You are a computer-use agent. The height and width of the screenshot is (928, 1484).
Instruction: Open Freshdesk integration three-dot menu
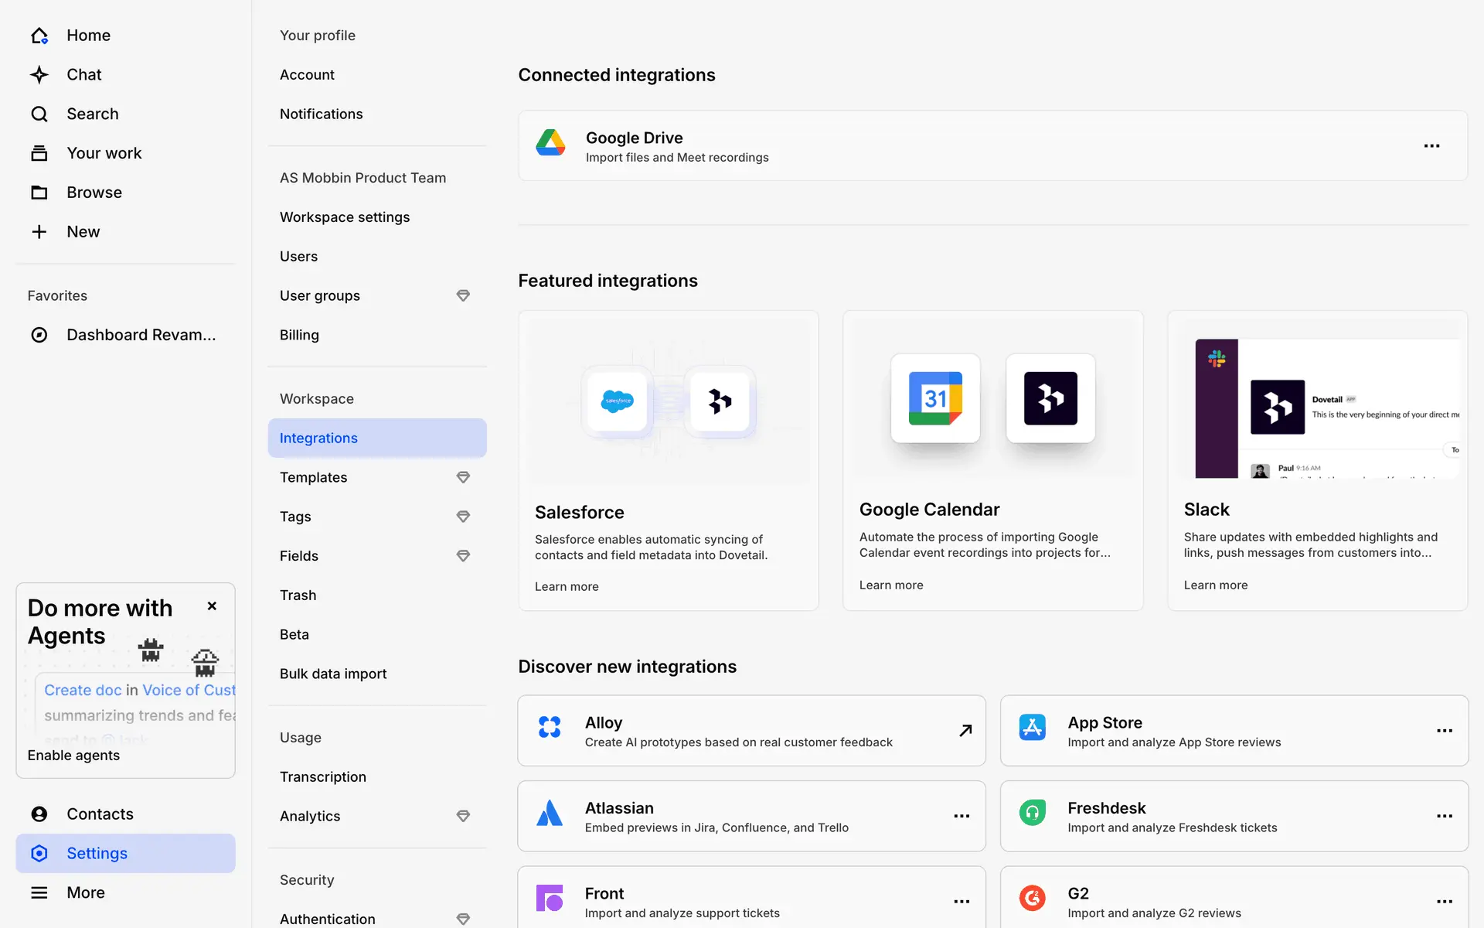click(1444, 816)
